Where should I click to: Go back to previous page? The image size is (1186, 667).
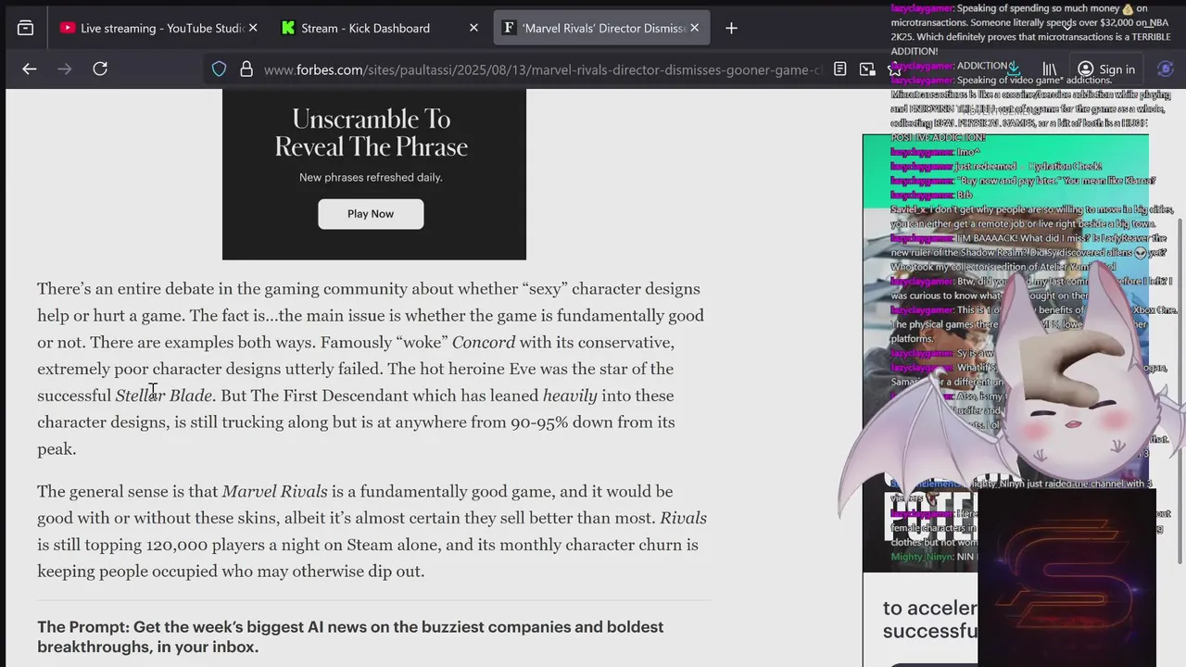[x=30, y=69]
